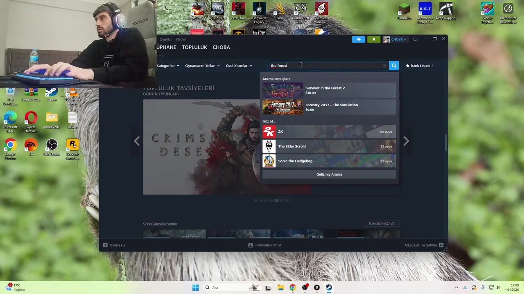524x294 pixels.
Task: Open Backrooms Escape desktop shortcut
Action: (x=425, y=13)
